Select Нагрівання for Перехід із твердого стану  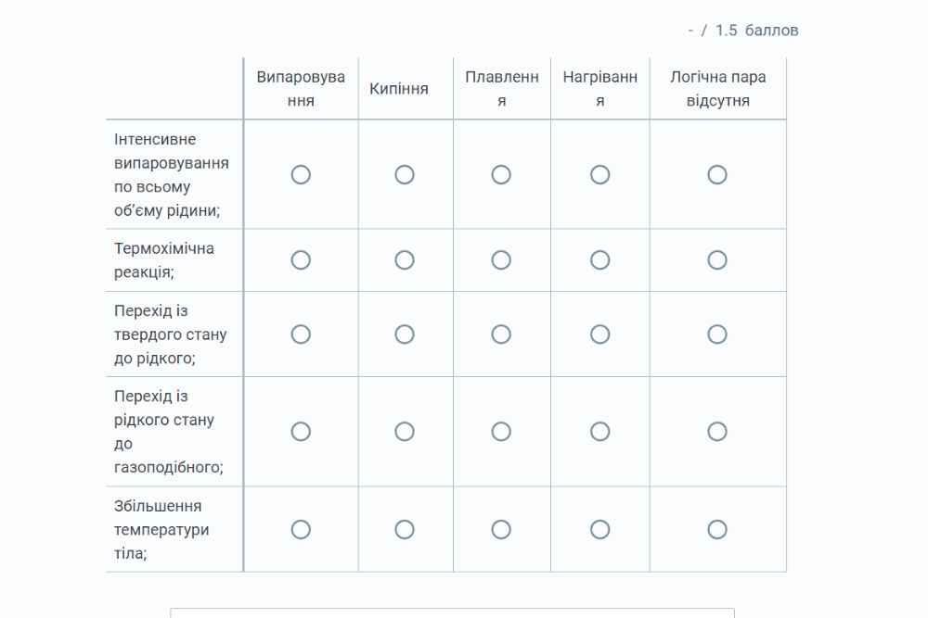pos(600,334)
